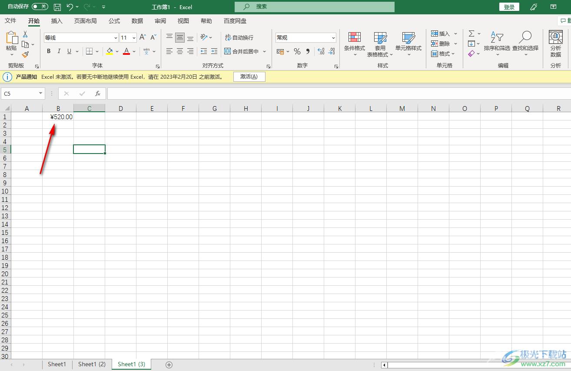Click in the search box (搜索)
This screenshot has height=371, width=571.
tap(315, 7)
